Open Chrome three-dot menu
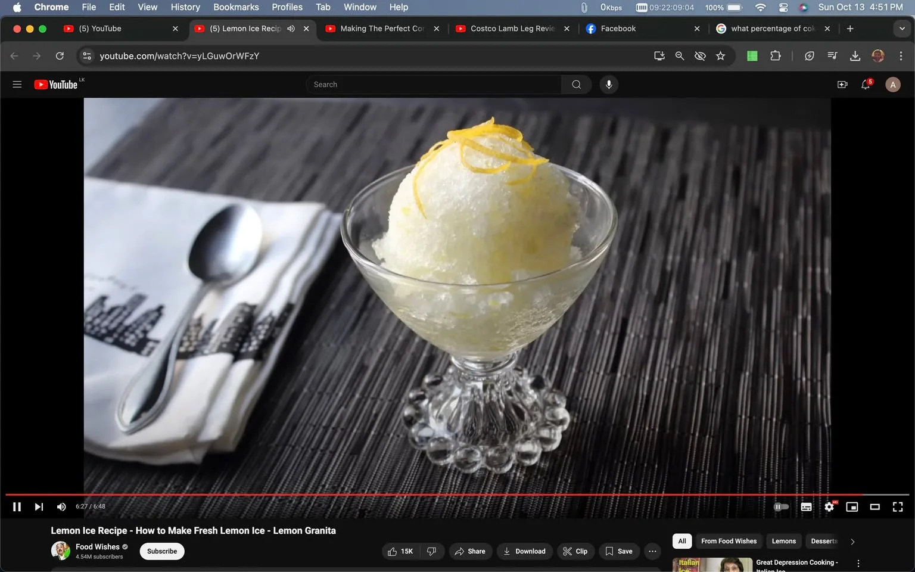 pos(901,56)
